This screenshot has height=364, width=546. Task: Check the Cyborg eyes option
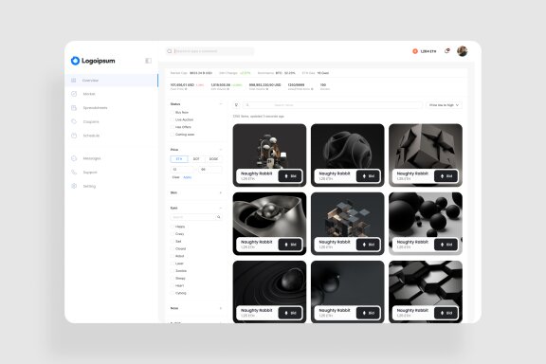pyautogui.click(x=172, y=293)
